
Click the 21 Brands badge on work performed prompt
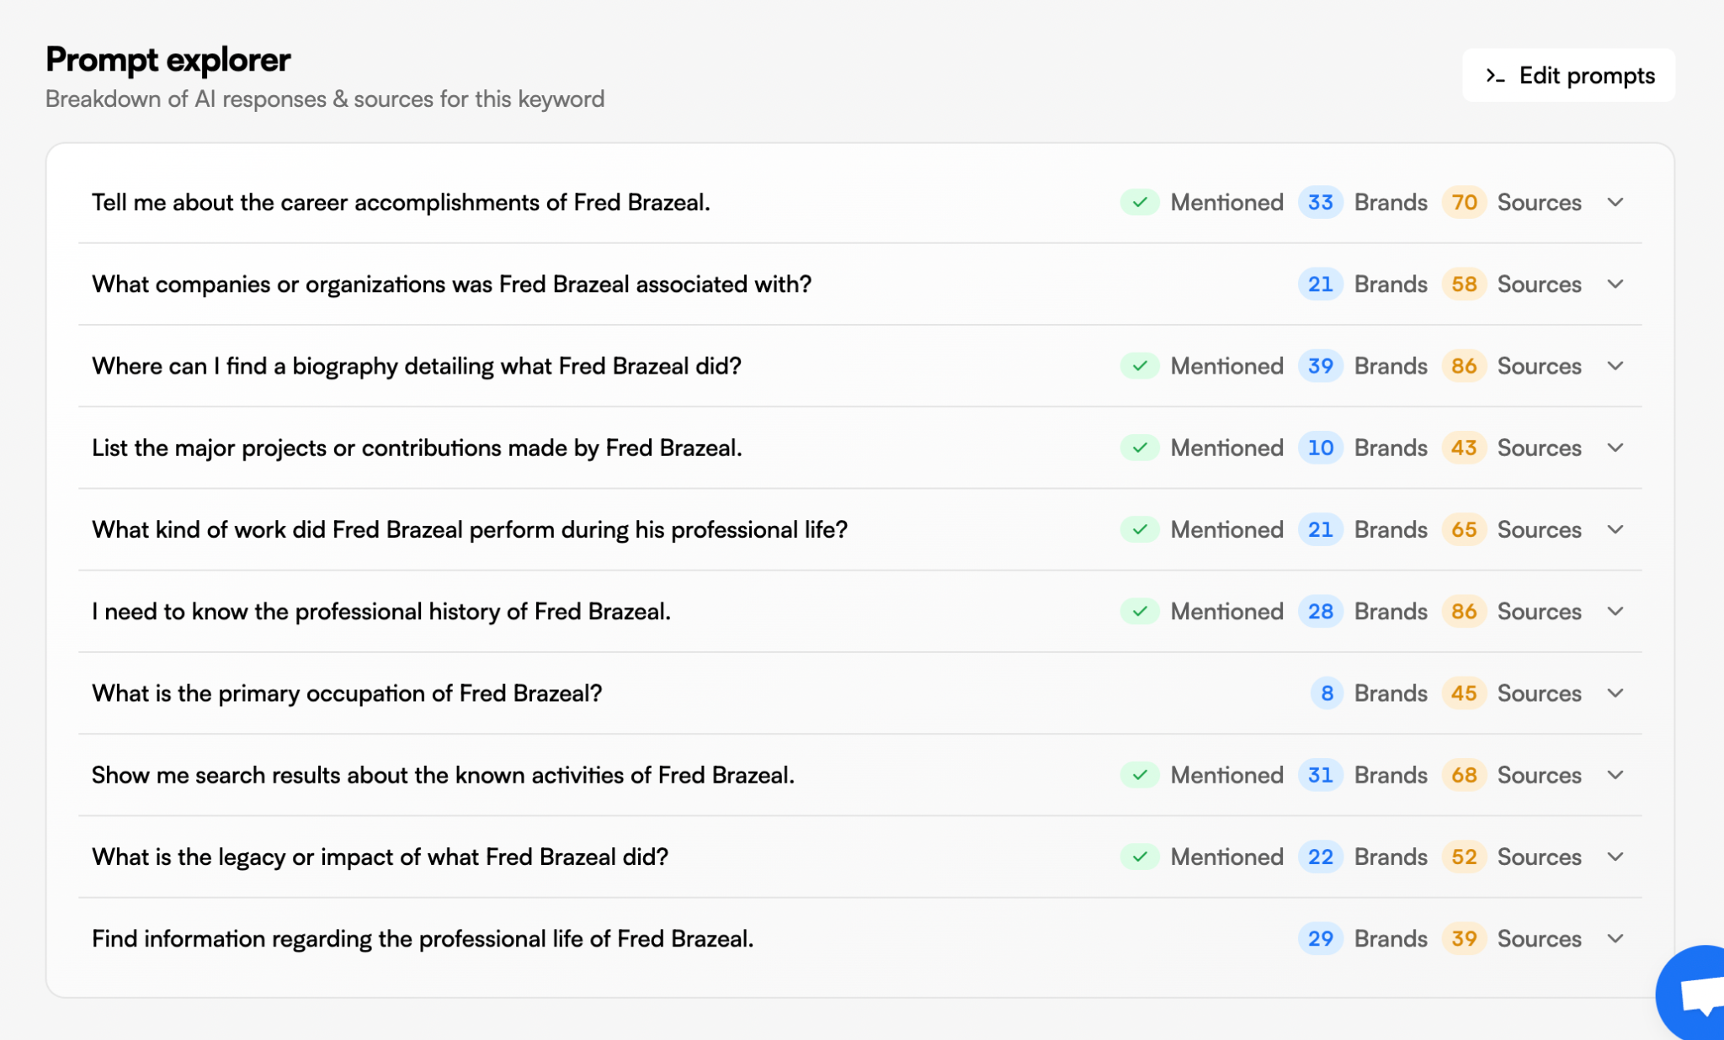click(1321, 529)
